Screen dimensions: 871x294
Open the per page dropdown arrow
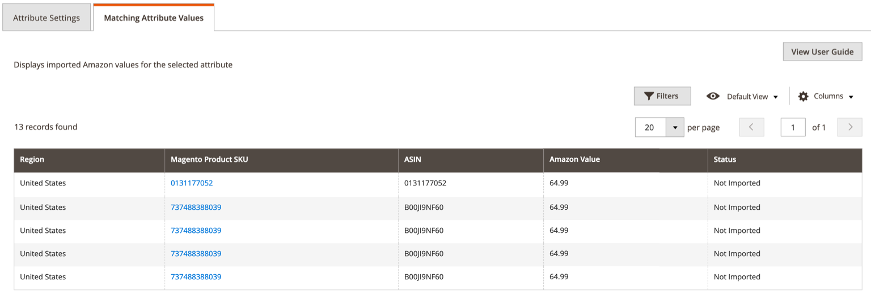point(674,127)
